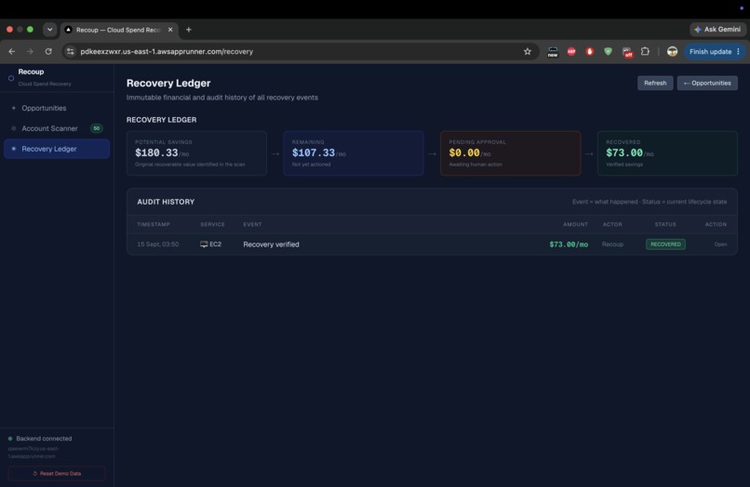The image size is (750, 487).
Task: Click the 15 Sept, 03:50 timestamp
Action: point(158,244)
